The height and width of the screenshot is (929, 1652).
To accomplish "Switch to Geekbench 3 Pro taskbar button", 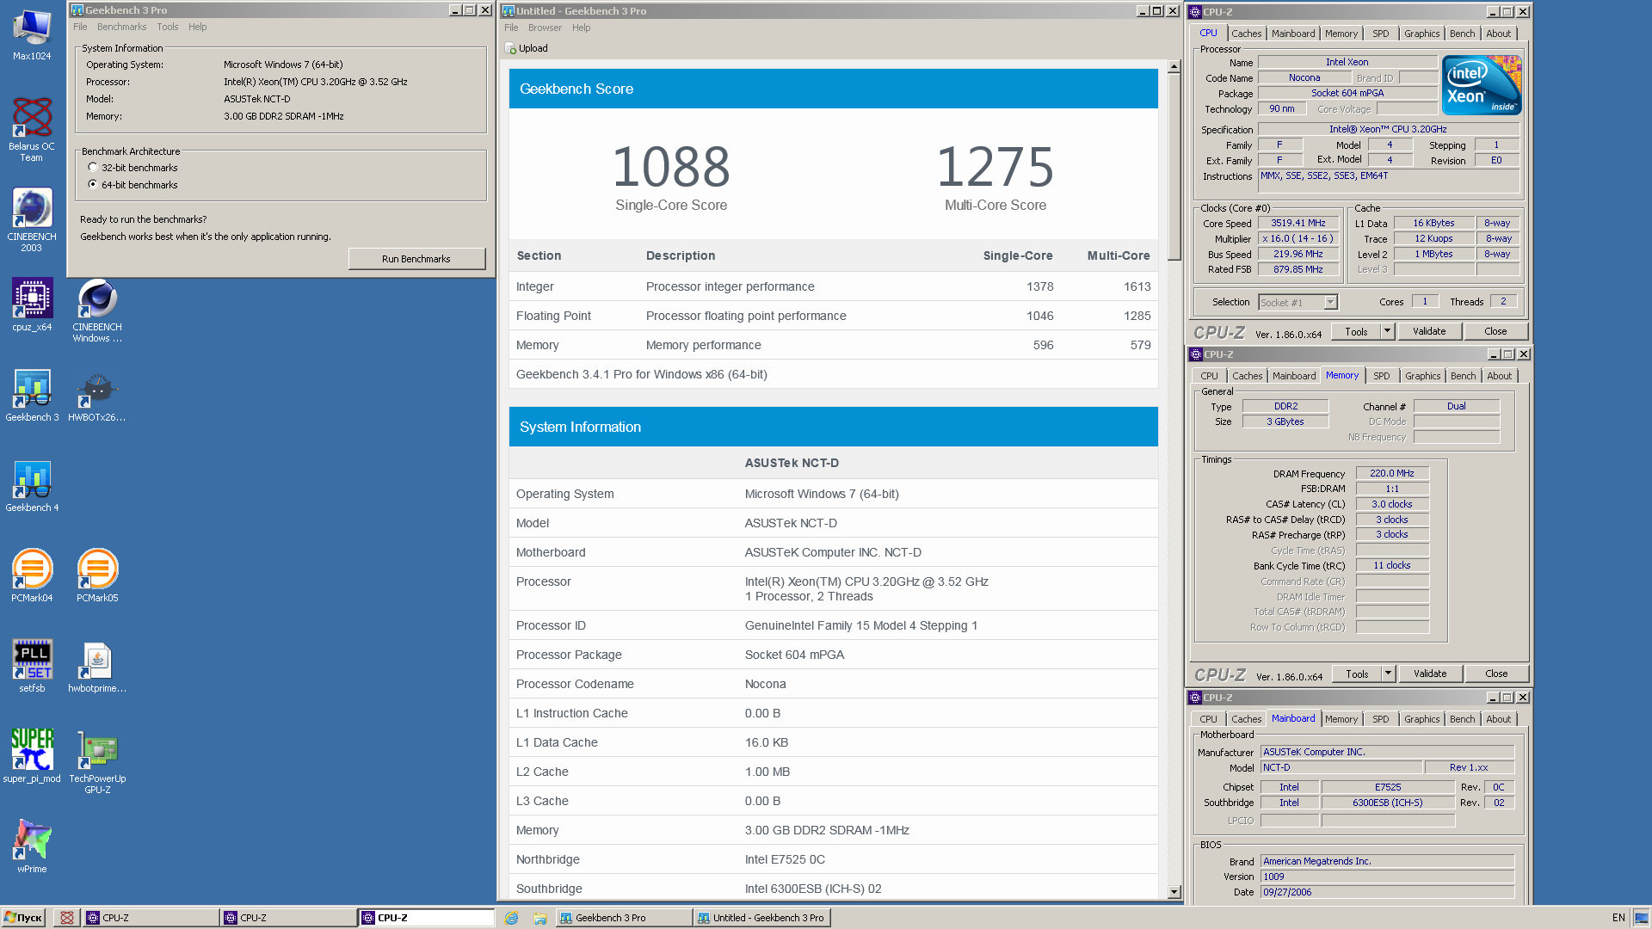I will pos(623,918).
